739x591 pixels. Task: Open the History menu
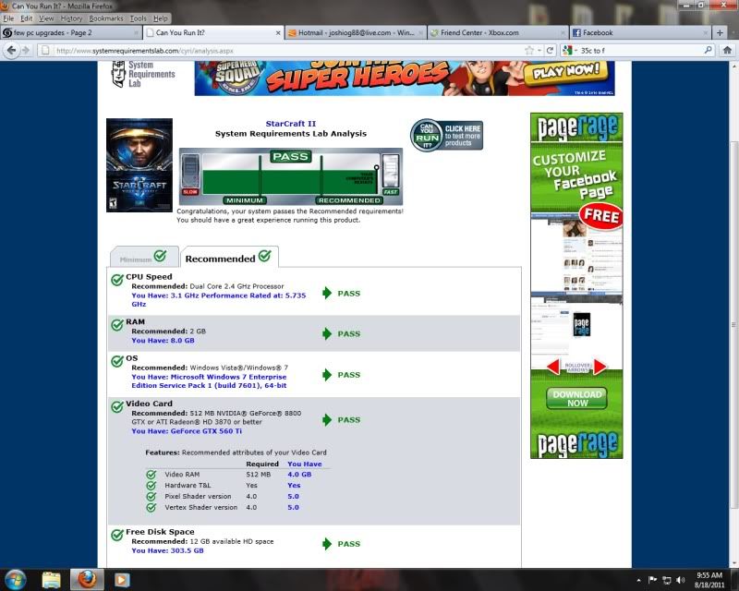click(x=71, y=18)
